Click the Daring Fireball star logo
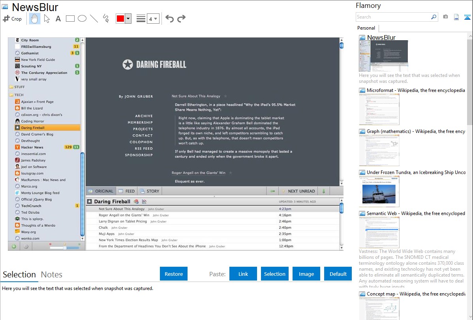Screen dimensions: 473x320 coord(128,65)
